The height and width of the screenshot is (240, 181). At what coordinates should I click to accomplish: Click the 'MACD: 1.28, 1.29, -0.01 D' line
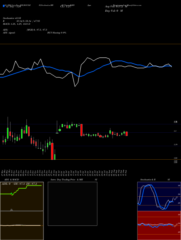[16, 24]
